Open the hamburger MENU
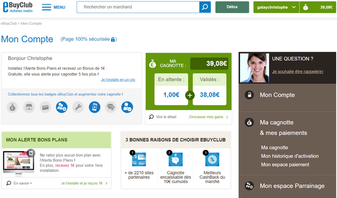This screenshot has height=198, width=337. point(53,7)
